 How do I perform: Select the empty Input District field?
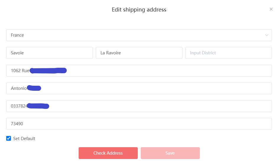[x=229, y=53]
